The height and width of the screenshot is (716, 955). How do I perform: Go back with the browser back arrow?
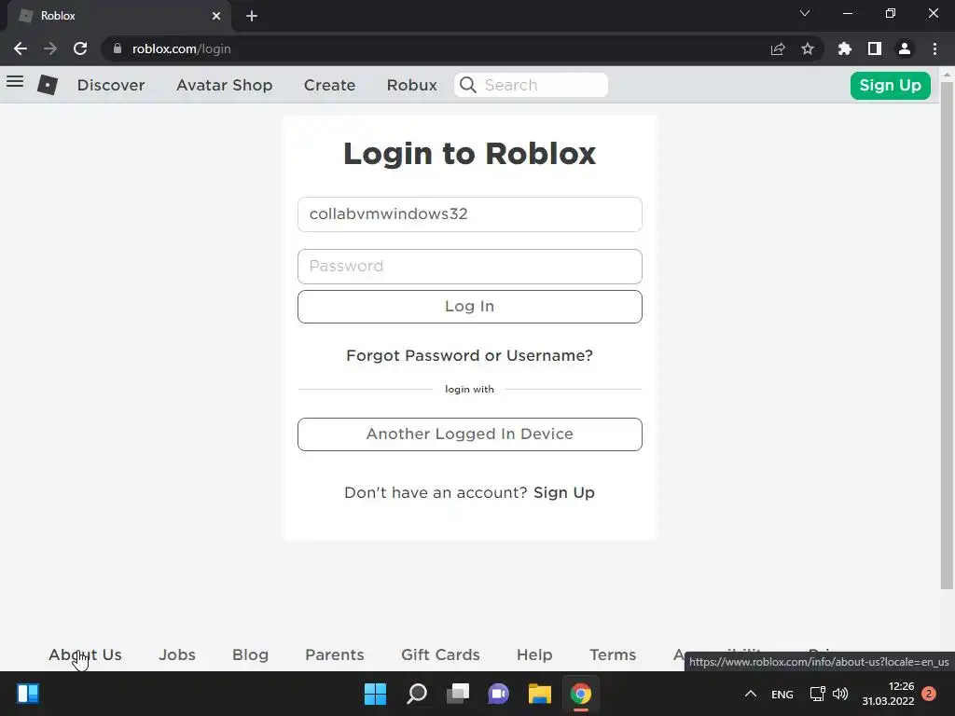[21, 48]
